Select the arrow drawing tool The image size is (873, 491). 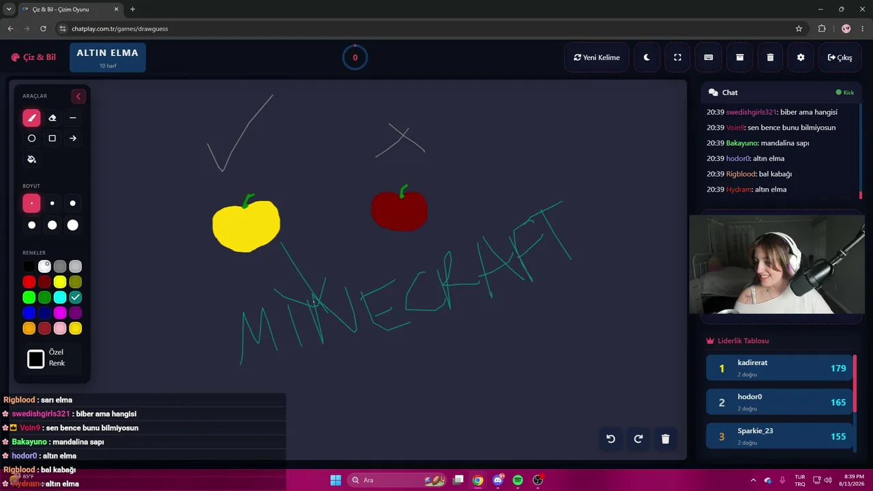click(73, 138)
